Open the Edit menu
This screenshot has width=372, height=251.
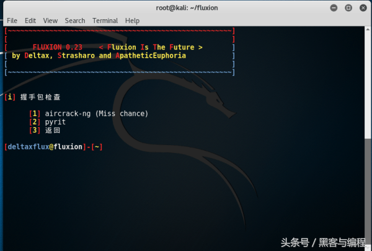[x=30, y=20]
